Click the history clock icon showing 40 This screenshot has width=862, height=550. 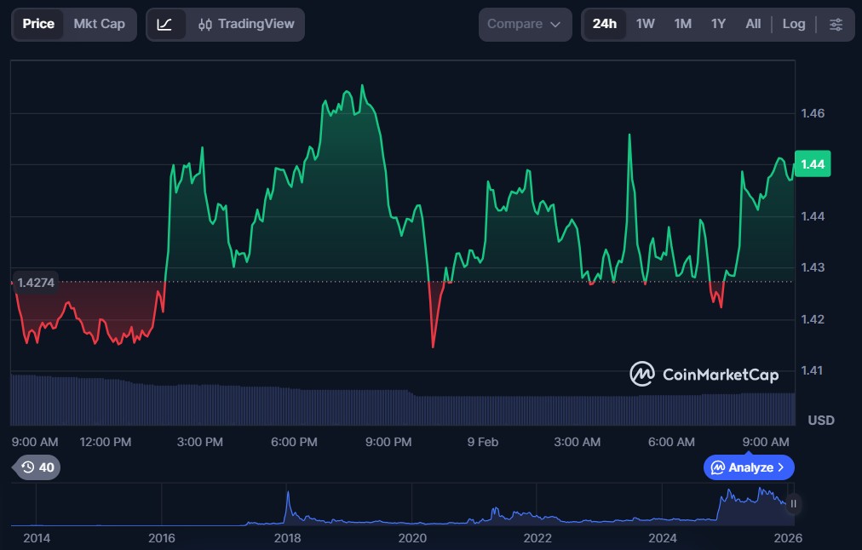(37, 467)
